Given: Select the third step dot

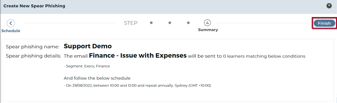Looking at the screenshot, I should (188, 23).
